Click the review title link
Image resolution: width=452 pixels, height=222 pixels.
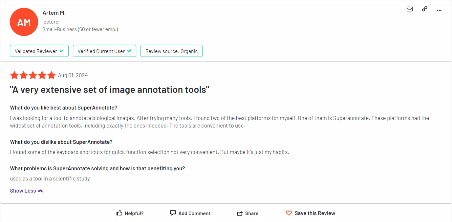[110, 89]
